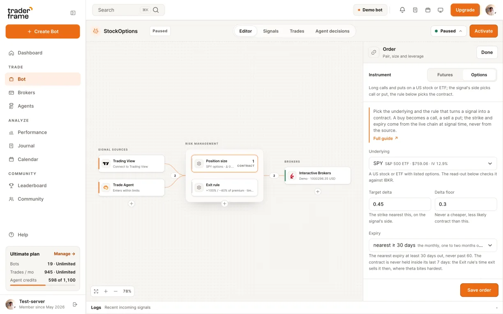Click the Trade Agent node icon
The height and width of the screenshot is (314, 503).
106,188
